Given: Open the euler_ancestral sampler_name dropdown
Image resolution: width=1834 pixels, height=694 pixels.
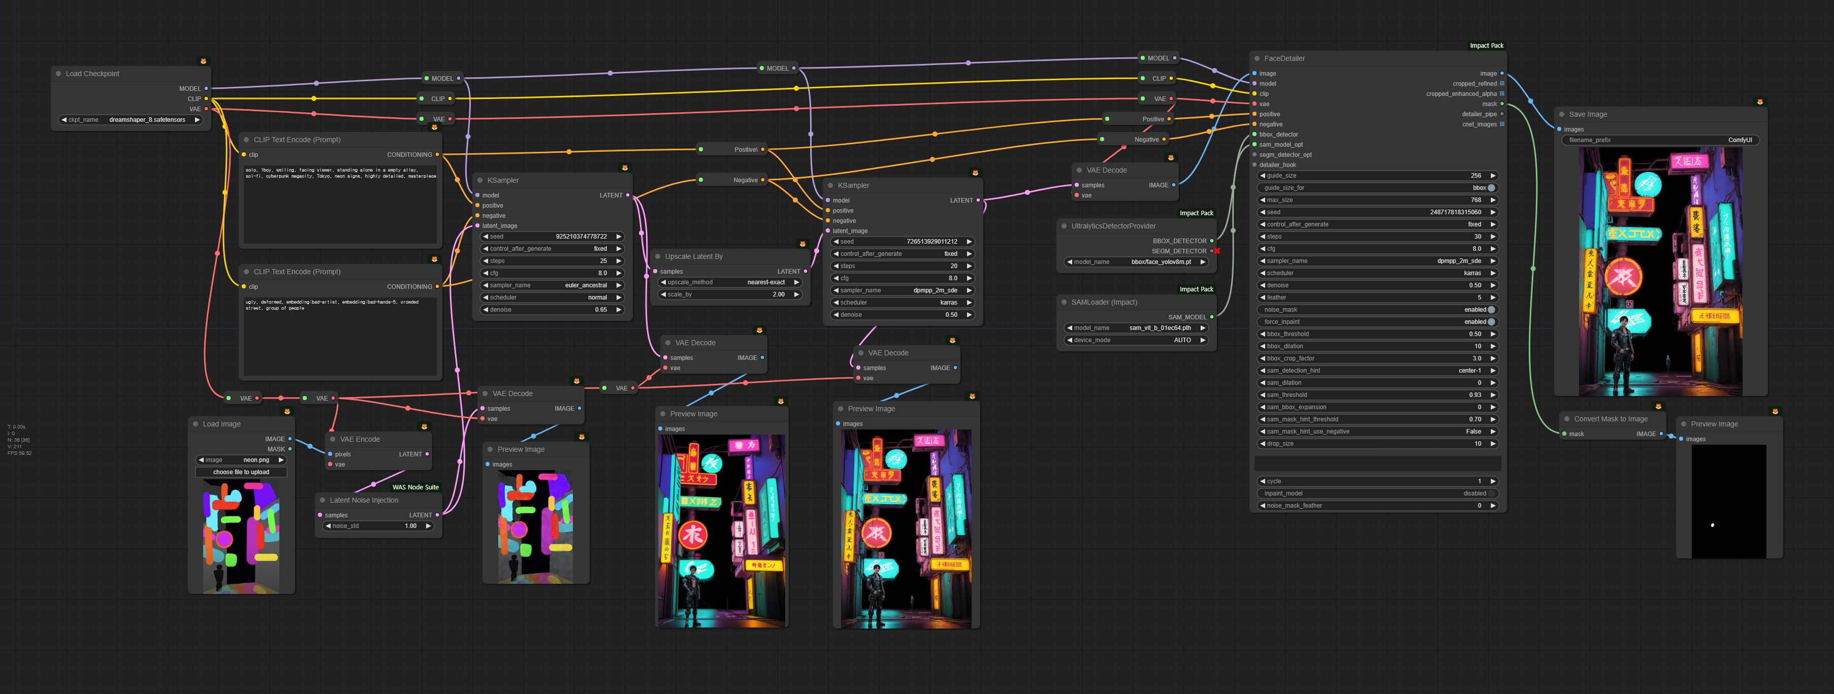Looking at the screenshot, I should (585, 285).
